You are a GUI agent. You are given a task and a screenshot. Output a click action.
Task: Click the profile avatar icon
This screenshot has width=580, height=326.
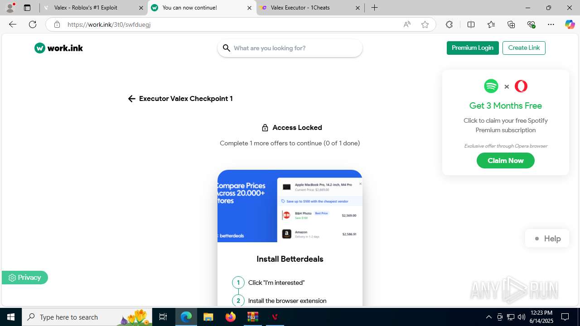tap(10, 8)
